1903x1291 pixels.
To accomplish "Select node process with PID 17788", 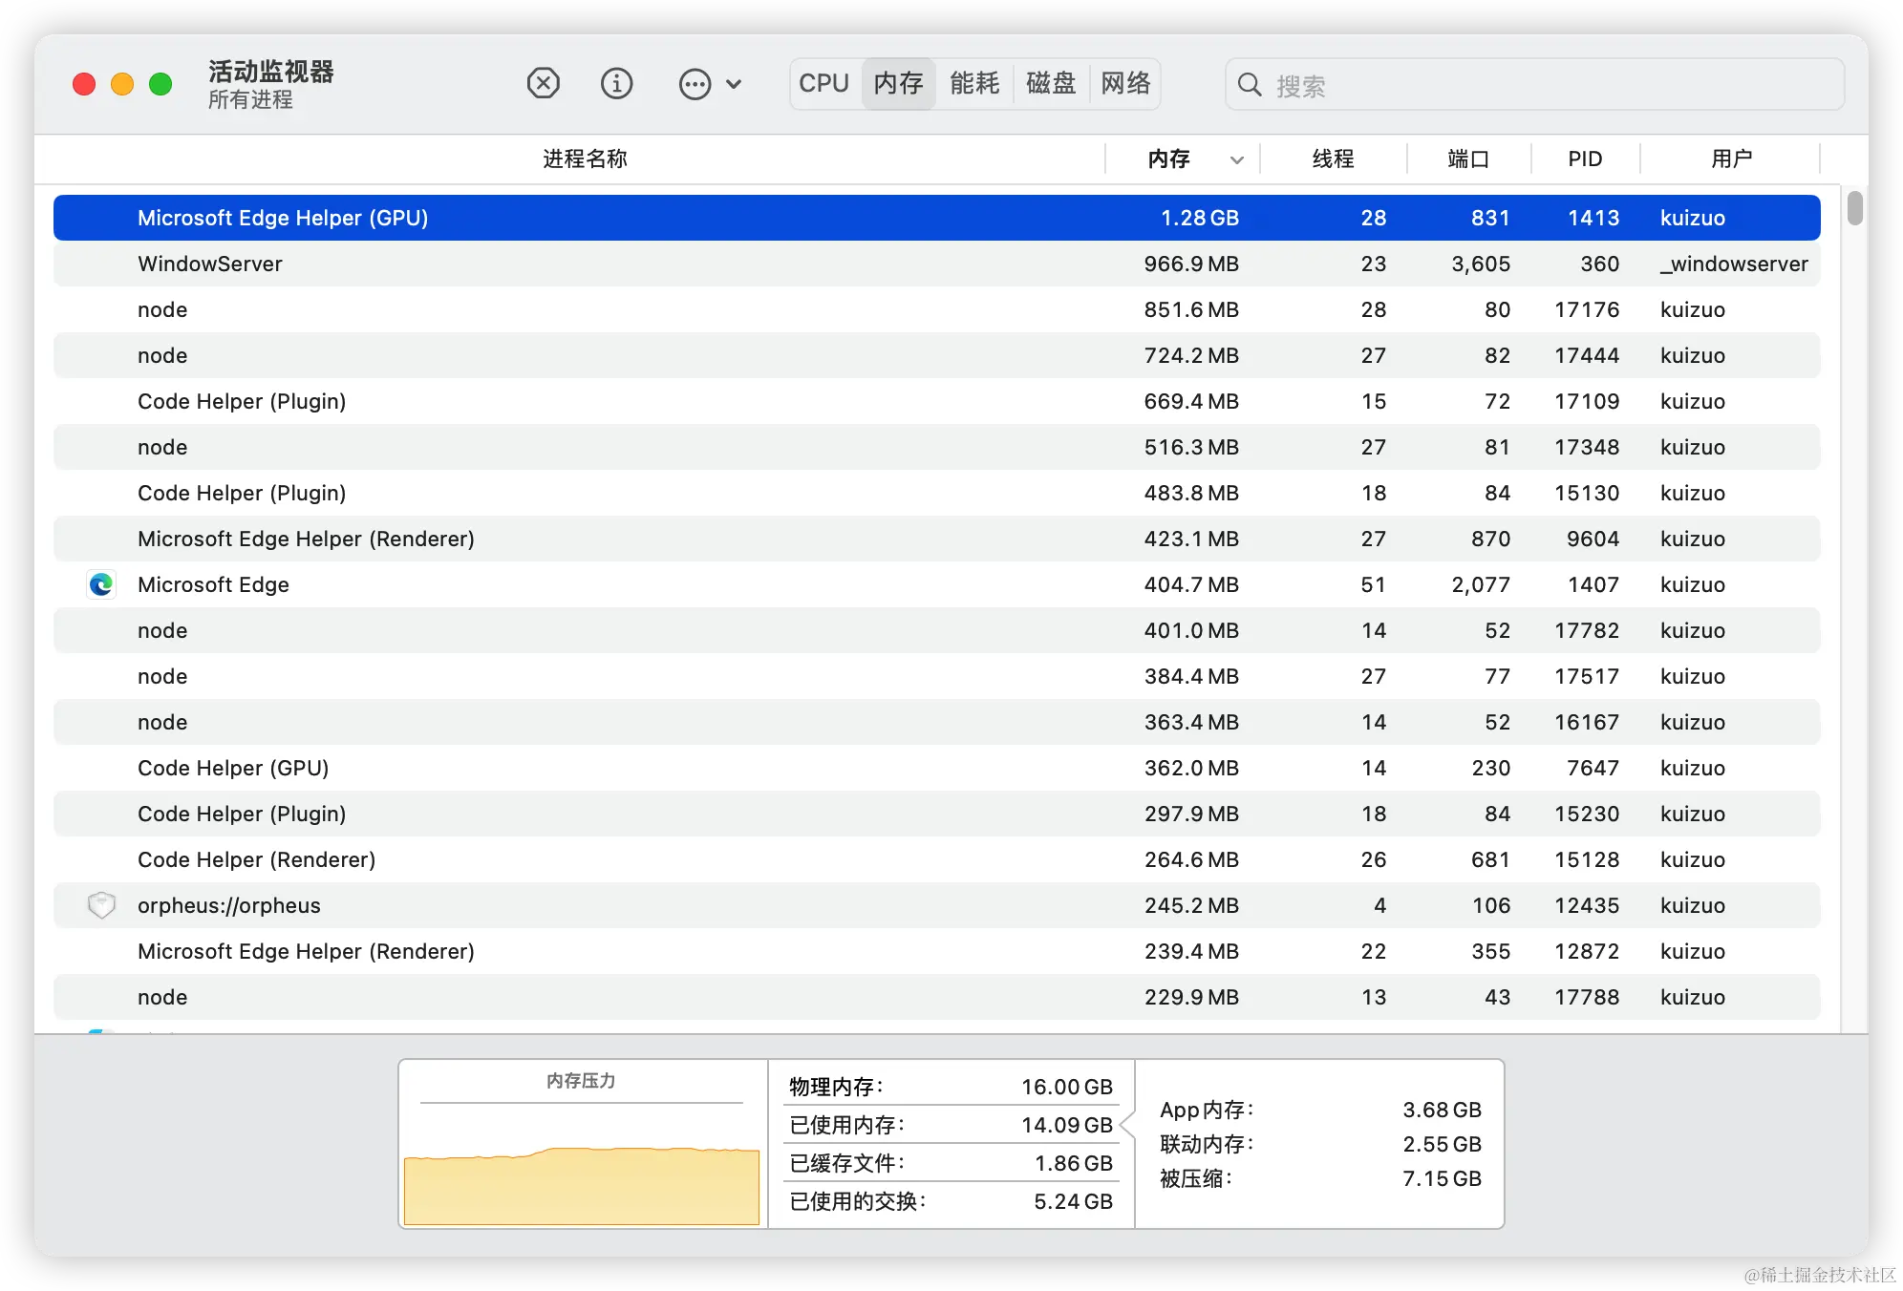I will pos(937,997).
